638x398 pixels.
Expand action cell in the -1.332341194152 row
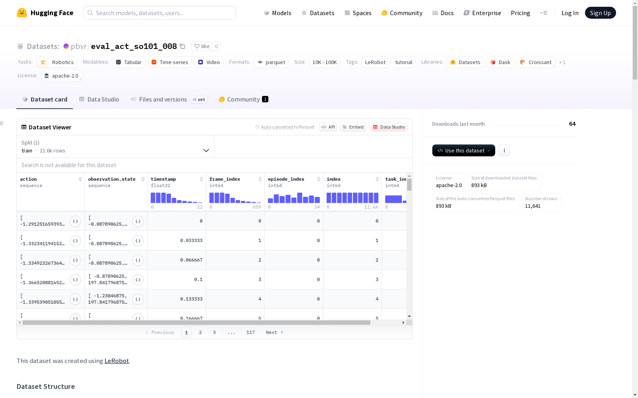(x=75, y=241)
